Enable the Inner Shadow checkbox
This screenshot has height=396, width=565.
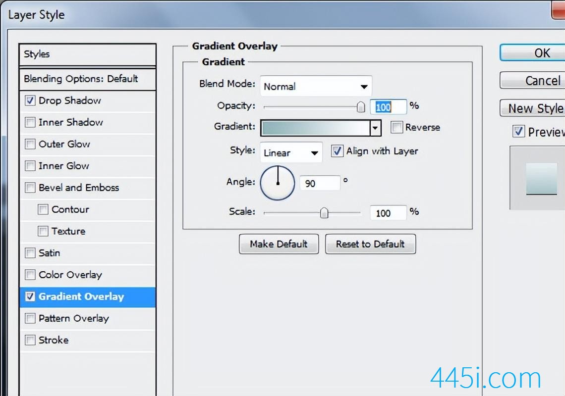(30, 122)
